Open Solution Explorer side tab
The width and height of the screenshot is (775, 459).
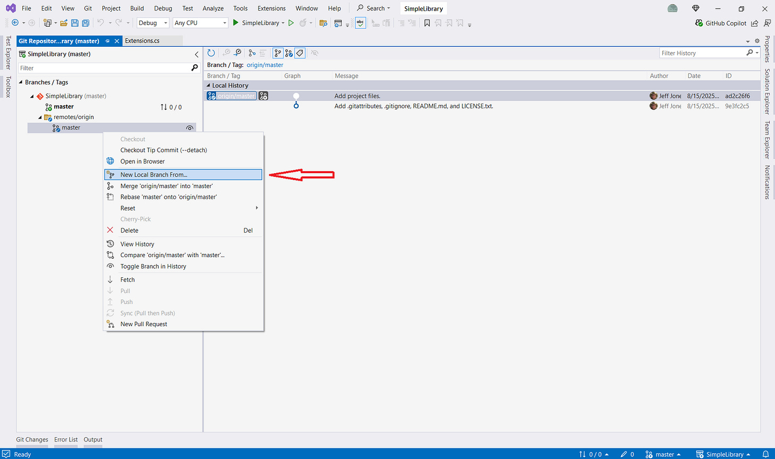(767, 91)
